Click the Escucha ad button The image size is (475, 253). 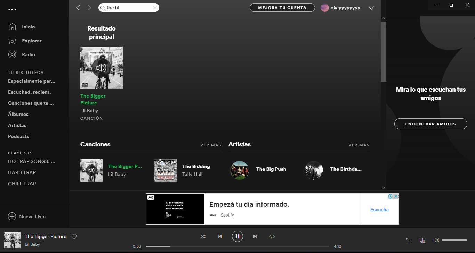coord(379,210)
